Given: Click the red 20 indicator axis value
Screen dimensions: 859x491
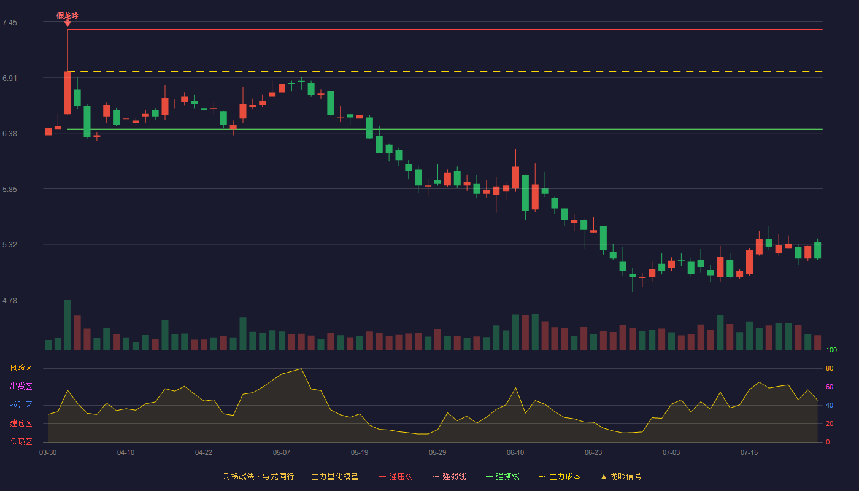Looking at the screenshot, I should (x=830, y=423).
